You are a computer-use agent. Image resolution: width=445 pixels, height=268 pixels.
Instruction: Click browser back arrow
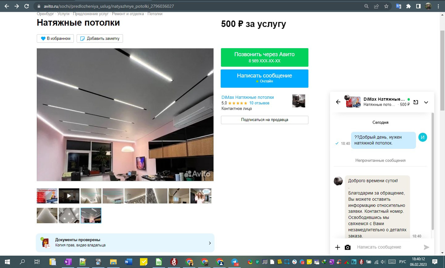[x=7, y=6]
